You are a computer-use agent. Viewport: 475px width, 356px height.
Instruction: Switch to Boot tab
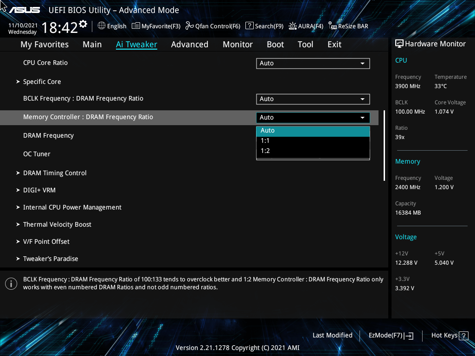pyautogui.click(x=275, y=44)
